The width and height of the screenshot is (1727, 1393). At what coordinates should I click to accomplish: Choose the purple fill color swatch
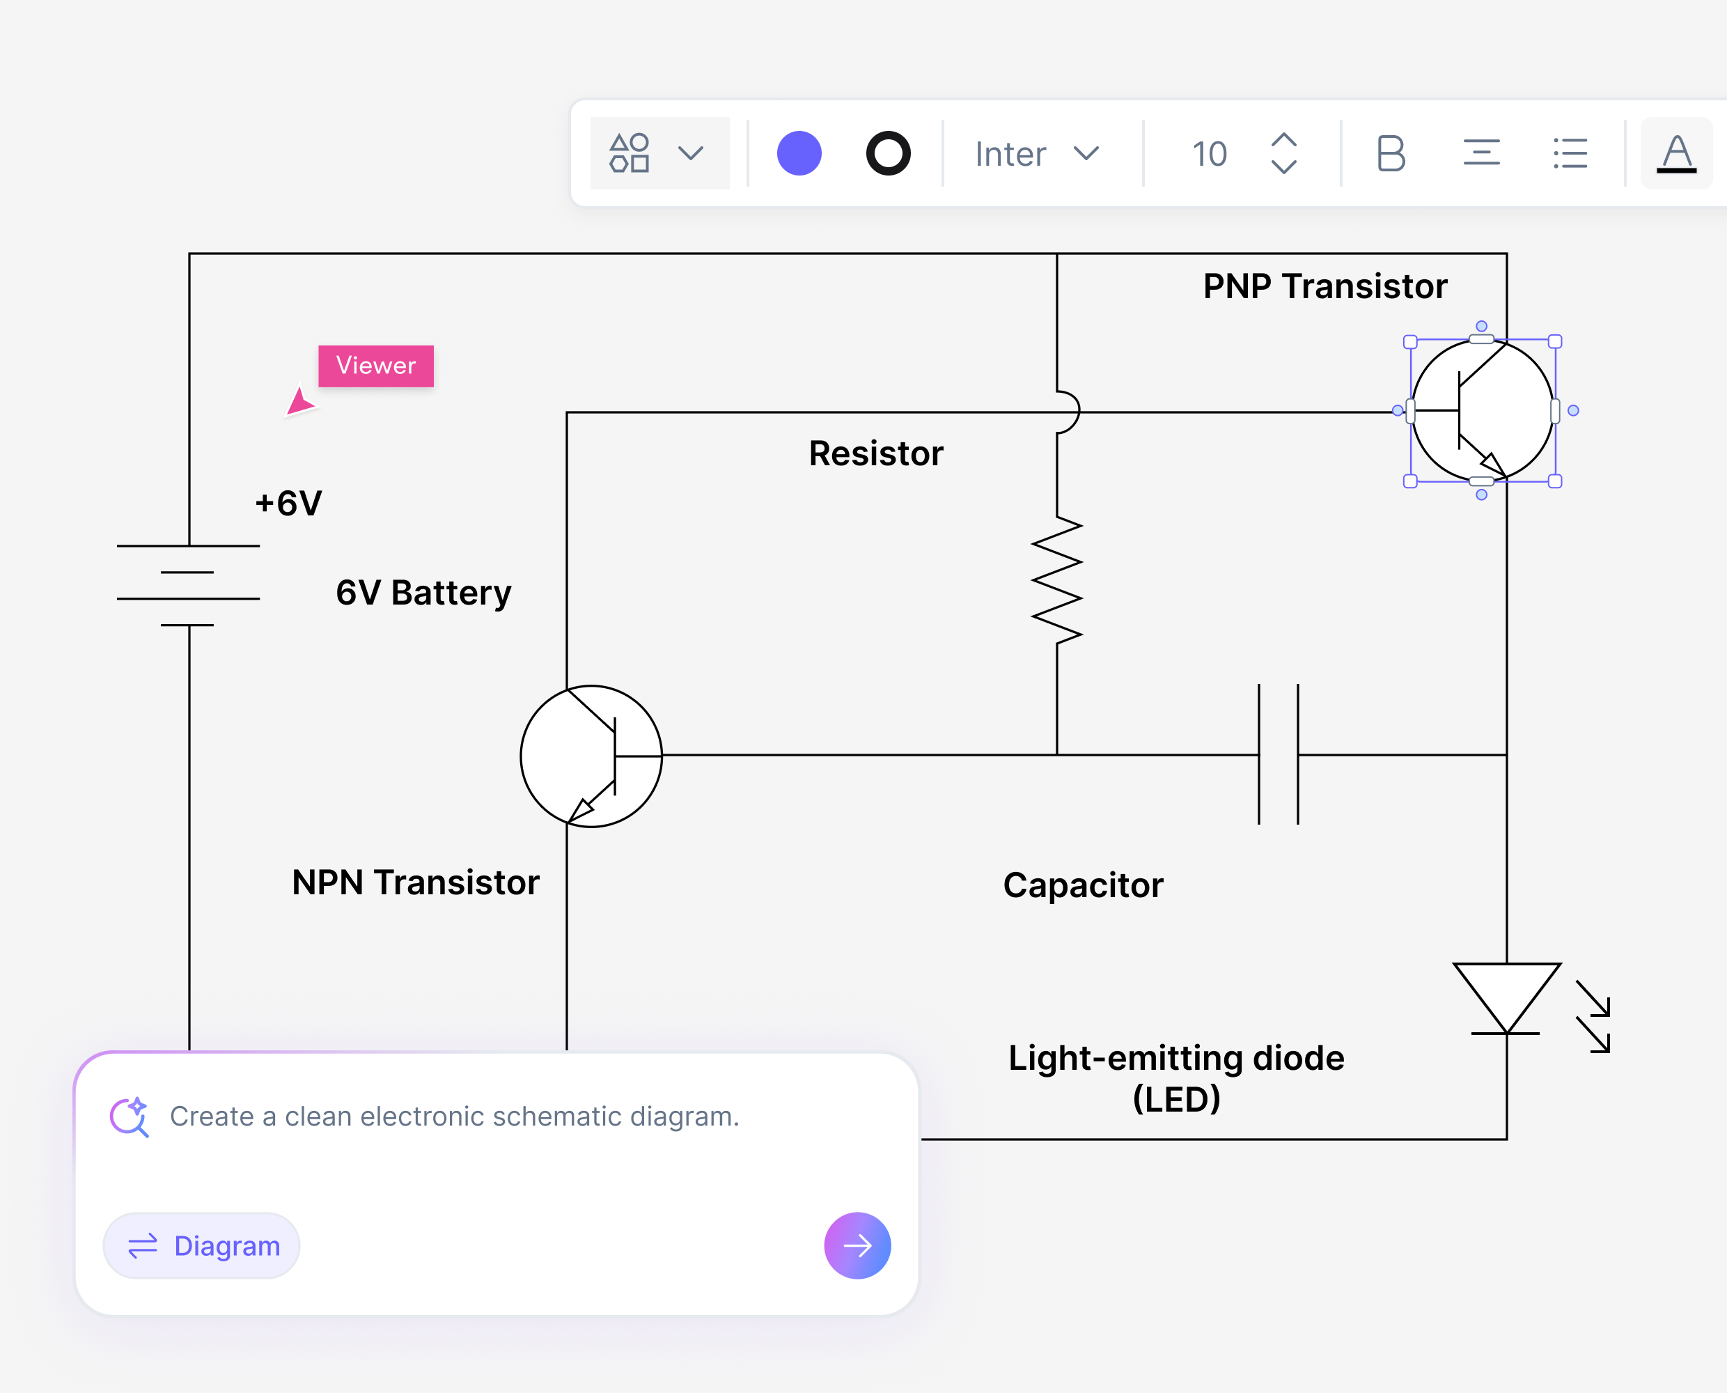[799, 153]
